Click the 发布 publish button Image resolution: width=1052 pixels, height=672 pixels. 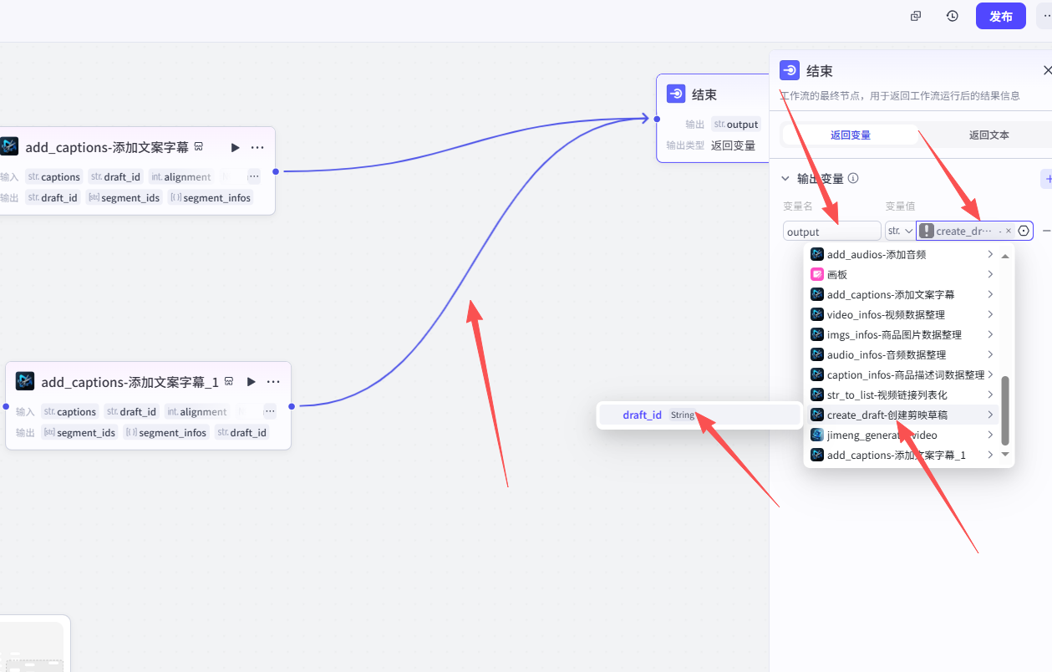1000,16
